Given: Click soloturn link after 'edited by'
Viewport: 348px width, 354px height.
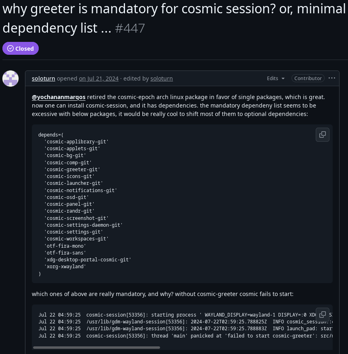Looking at the screenshot, I should pos(161,79).
